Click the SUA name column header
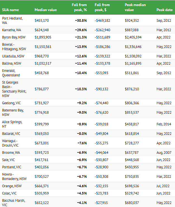This screenshot has height=207, width=175. point(10,10)
